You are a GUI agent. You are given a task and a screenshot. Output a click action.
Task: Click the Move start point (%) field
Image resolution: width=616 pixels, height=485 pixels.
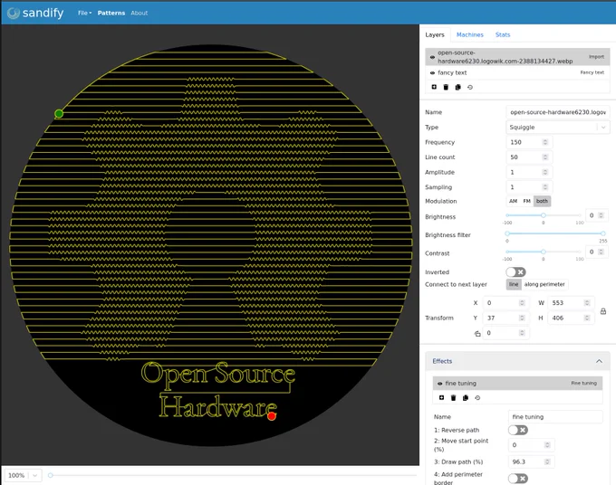(532, 445)
